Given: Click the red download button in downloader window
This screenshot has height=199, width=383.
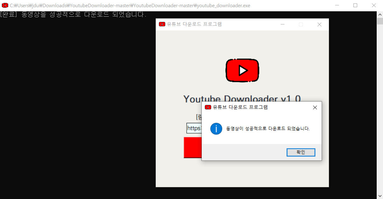Looking at the screenshot, I should pos(193,147).
